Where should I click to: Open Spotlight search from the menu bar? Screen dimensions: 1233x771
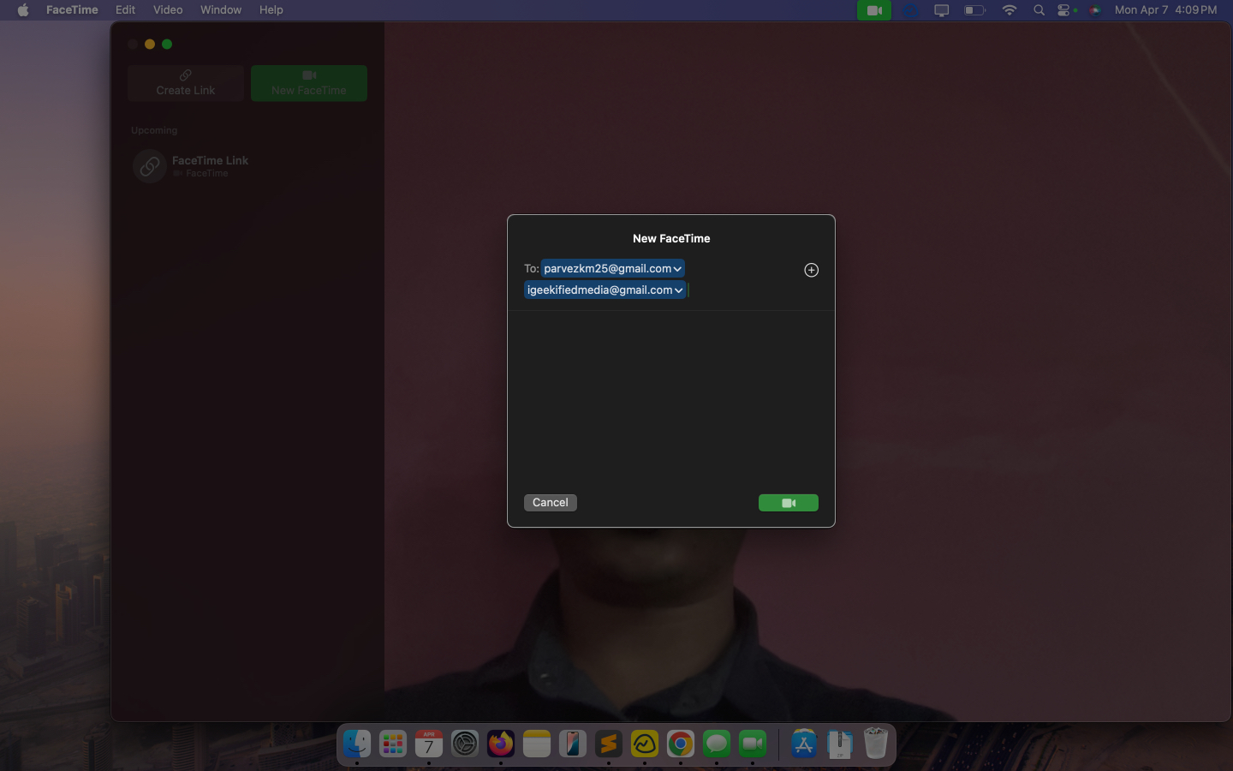(x=1039, y=9)
